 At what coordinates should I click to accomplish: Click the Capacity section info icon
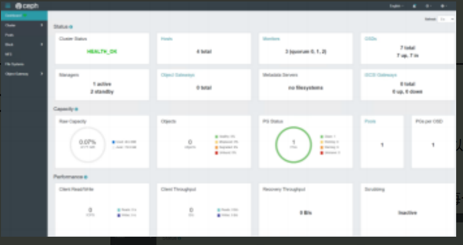click(x=76, y=109)
